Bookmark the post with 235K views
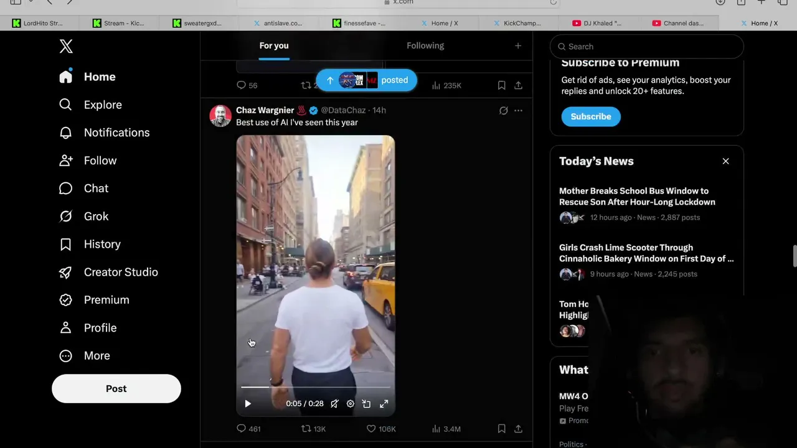Screen dimensions: 797x448 pos(502,85)
